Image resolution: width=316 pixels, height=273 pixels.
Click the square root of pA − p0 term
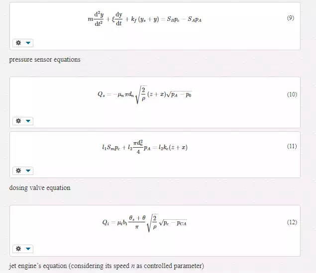(179, 94)
